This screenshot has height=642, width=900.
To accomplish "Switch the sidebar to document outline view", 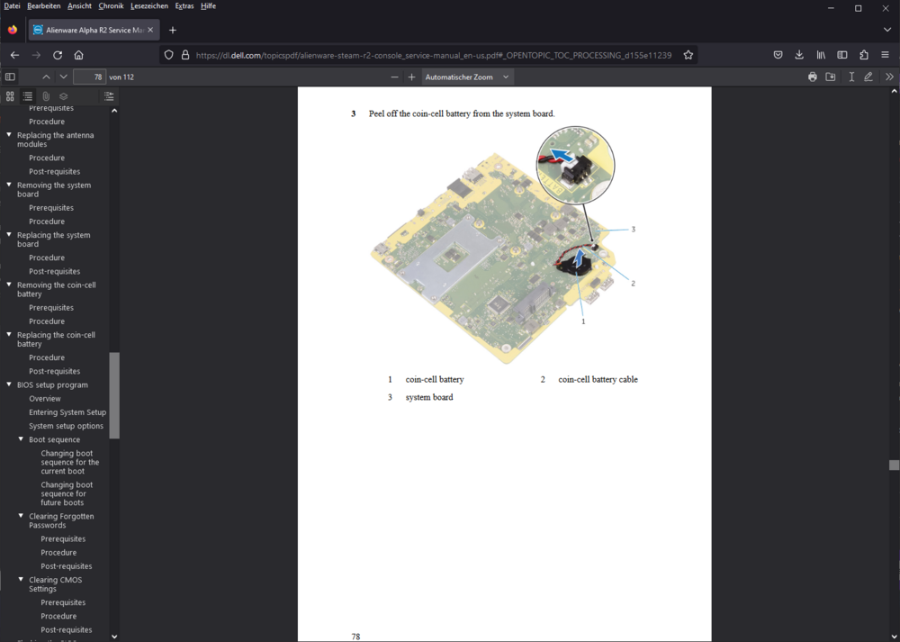I will (x=28, y=96).
